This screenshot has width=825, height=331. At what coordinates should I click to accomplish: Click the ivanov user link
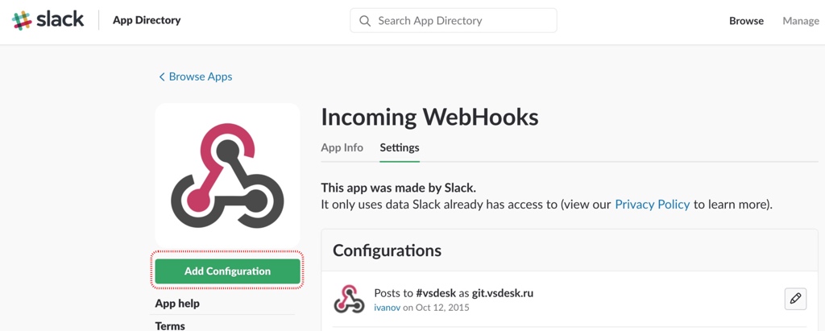387,307
